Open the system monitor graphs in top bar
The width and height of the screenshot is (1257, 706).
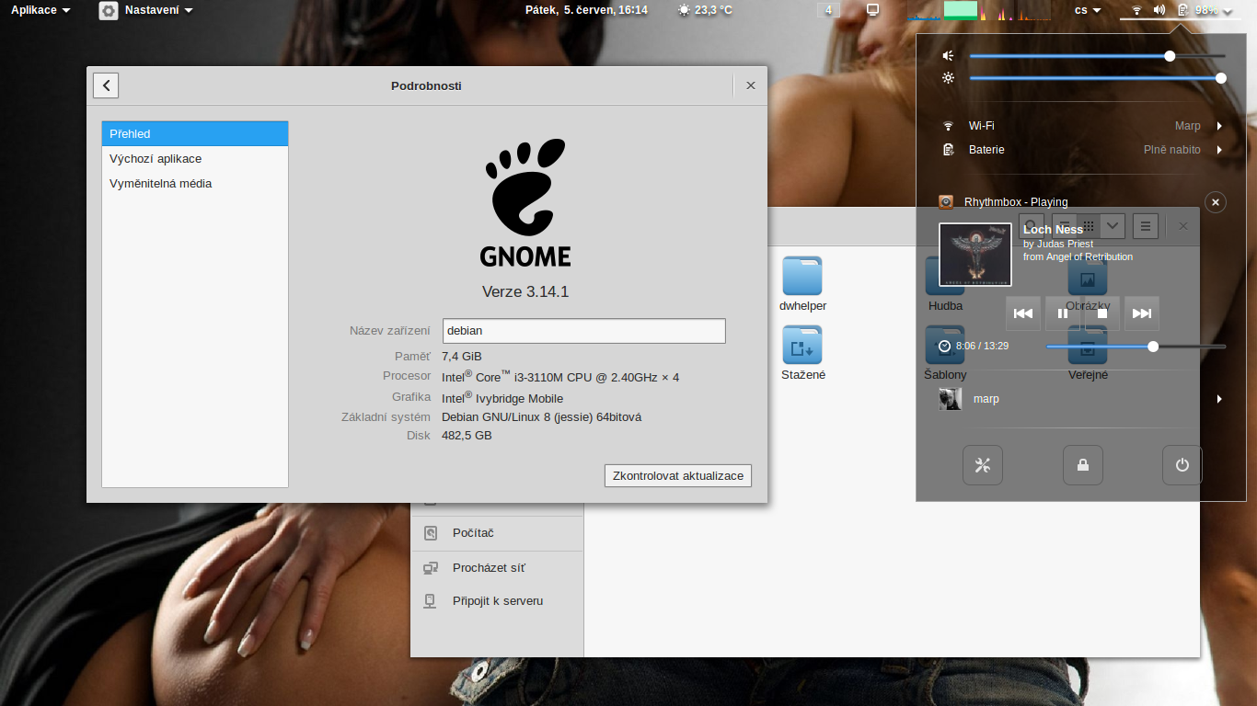pyautogui.click(x=978, y=10)
